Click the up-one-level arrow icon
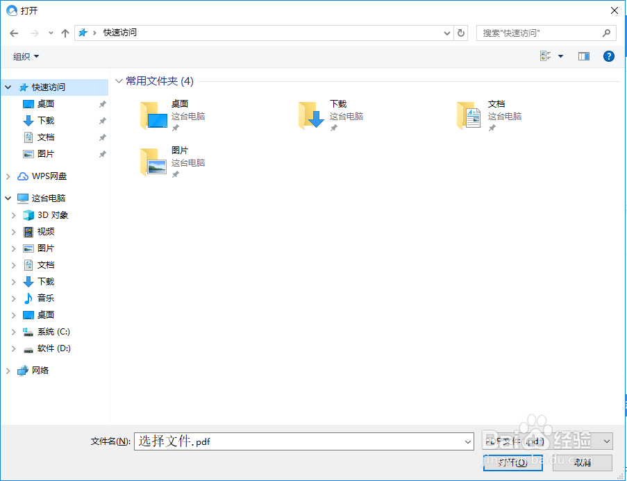This screenshot has width=627, height=481. pyautogui.click(x=65, y=33)
